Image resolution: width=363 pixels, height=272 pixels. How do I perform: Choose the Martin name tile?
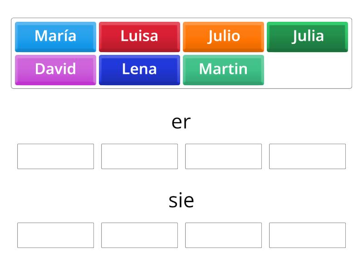[x=223, y=69]
